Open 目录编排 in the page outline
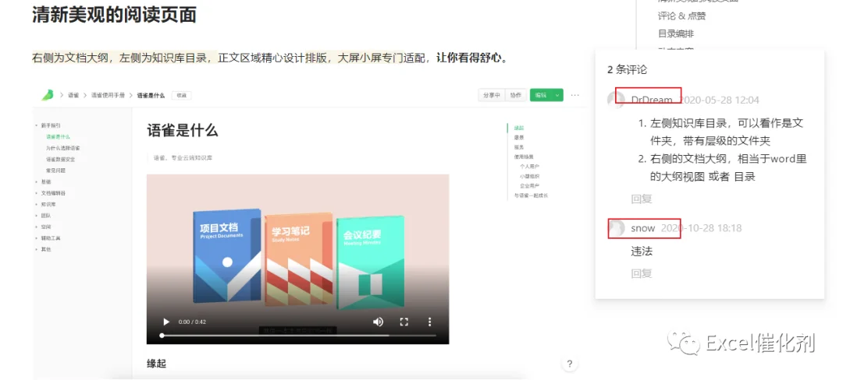Viewport: 843px width, 380px height. (676, 33)
